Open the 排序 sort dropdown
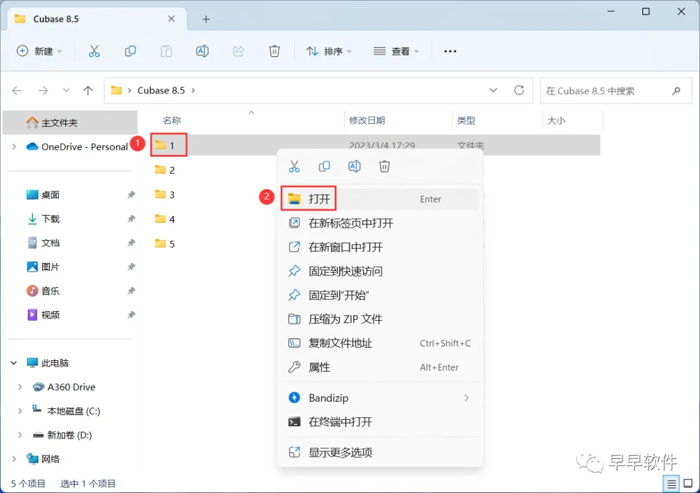Viewport: 700px width, 493px height. click(329, 51)
